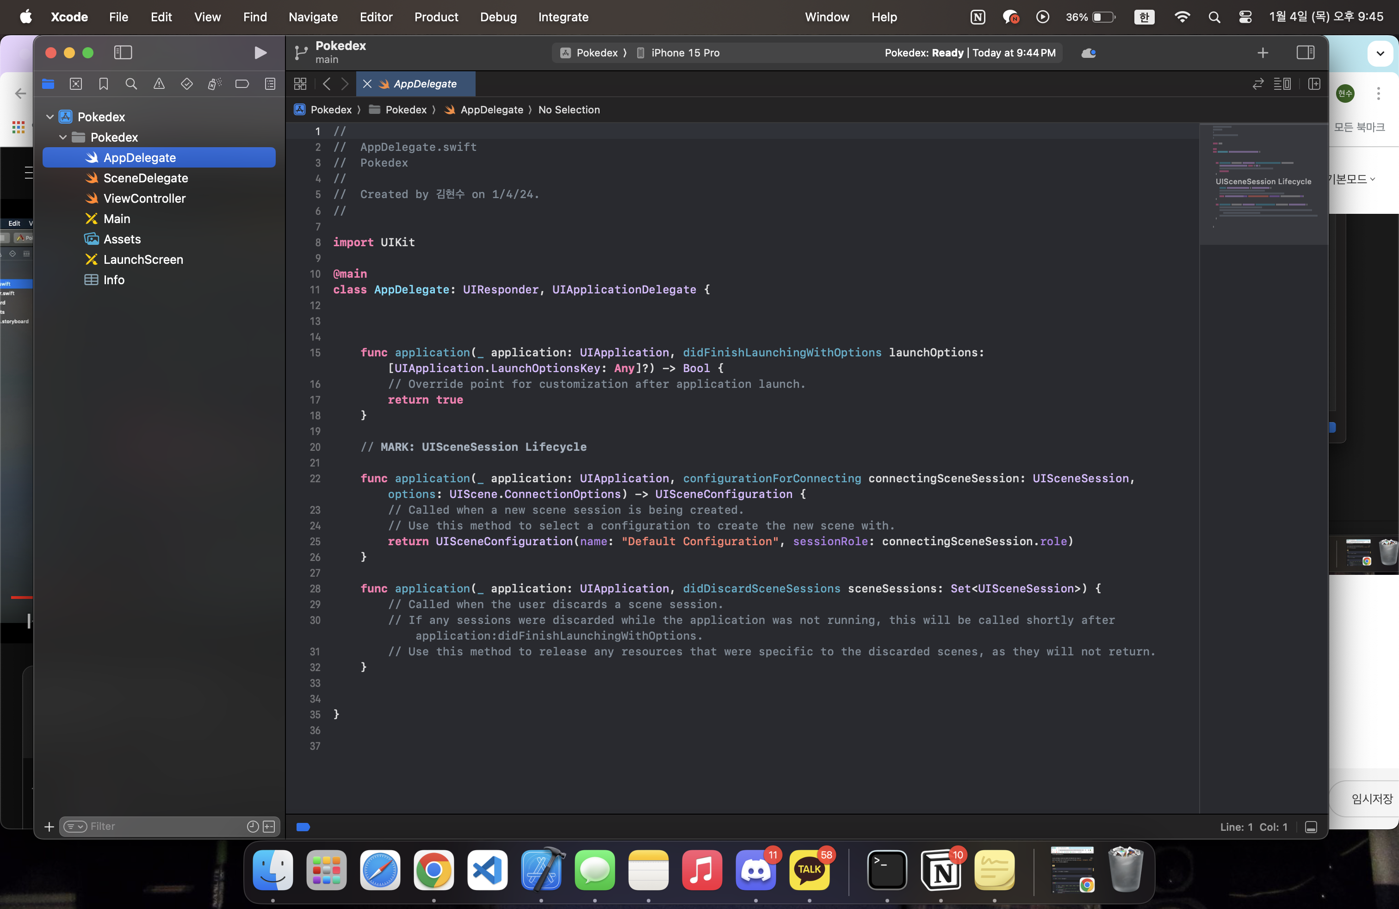
Task: Click the Library plus button in toolbar
Action: click(x=1263, y=53)
